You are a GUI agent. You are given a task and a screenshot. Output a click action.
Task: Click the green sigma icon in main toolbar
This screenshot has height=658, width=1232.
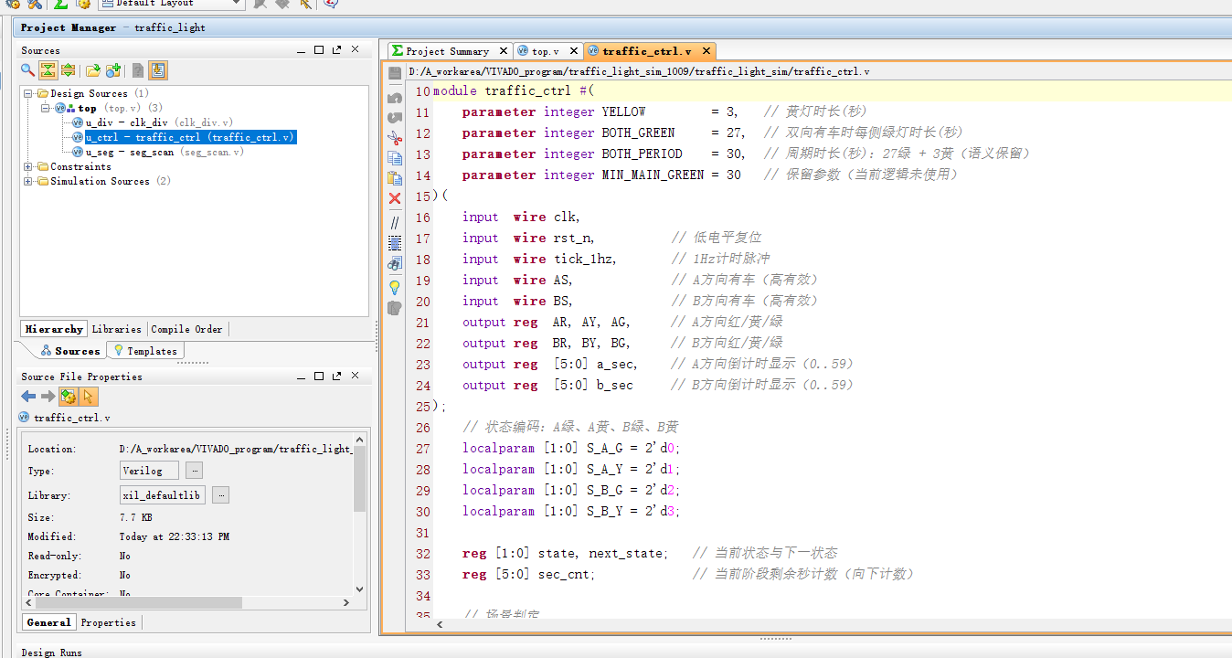[x=60, y=4]
